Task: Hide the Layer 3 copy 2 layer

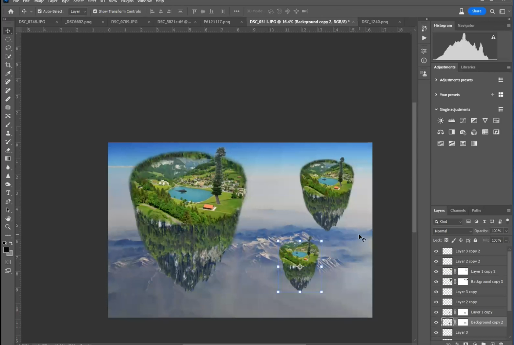Action: coord(436,251)
